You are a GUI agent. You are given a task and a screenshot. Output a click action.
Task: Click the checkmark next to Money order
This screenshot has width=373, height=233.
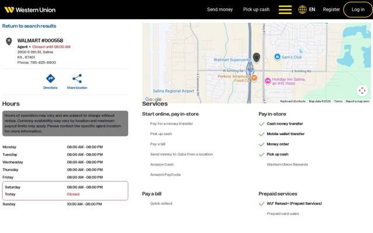point(262,144)
